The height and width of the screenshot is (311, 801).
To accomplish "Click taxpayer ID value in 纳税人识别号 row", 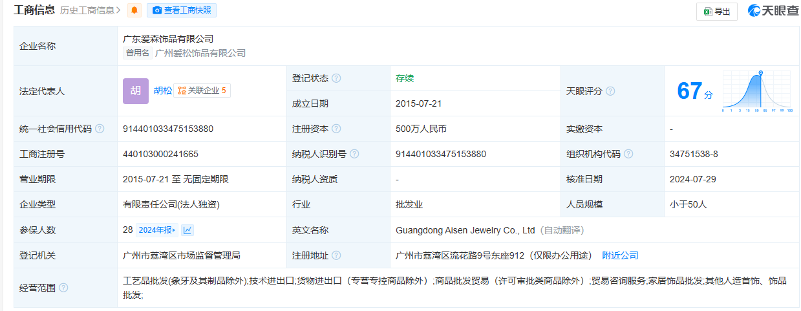I will point(441,154).
